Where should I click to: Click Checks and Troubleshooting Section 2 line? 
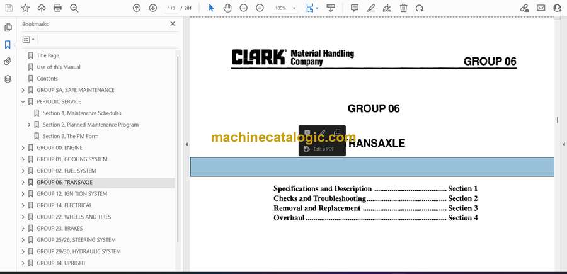tap(375, 198)
